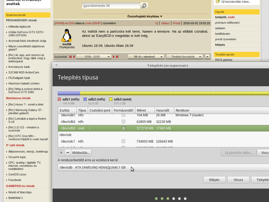This screenshot has height=202, width=269.
Task: Click the scroll-to-top arrow button in forum toolbar
Action: point(207,57)
